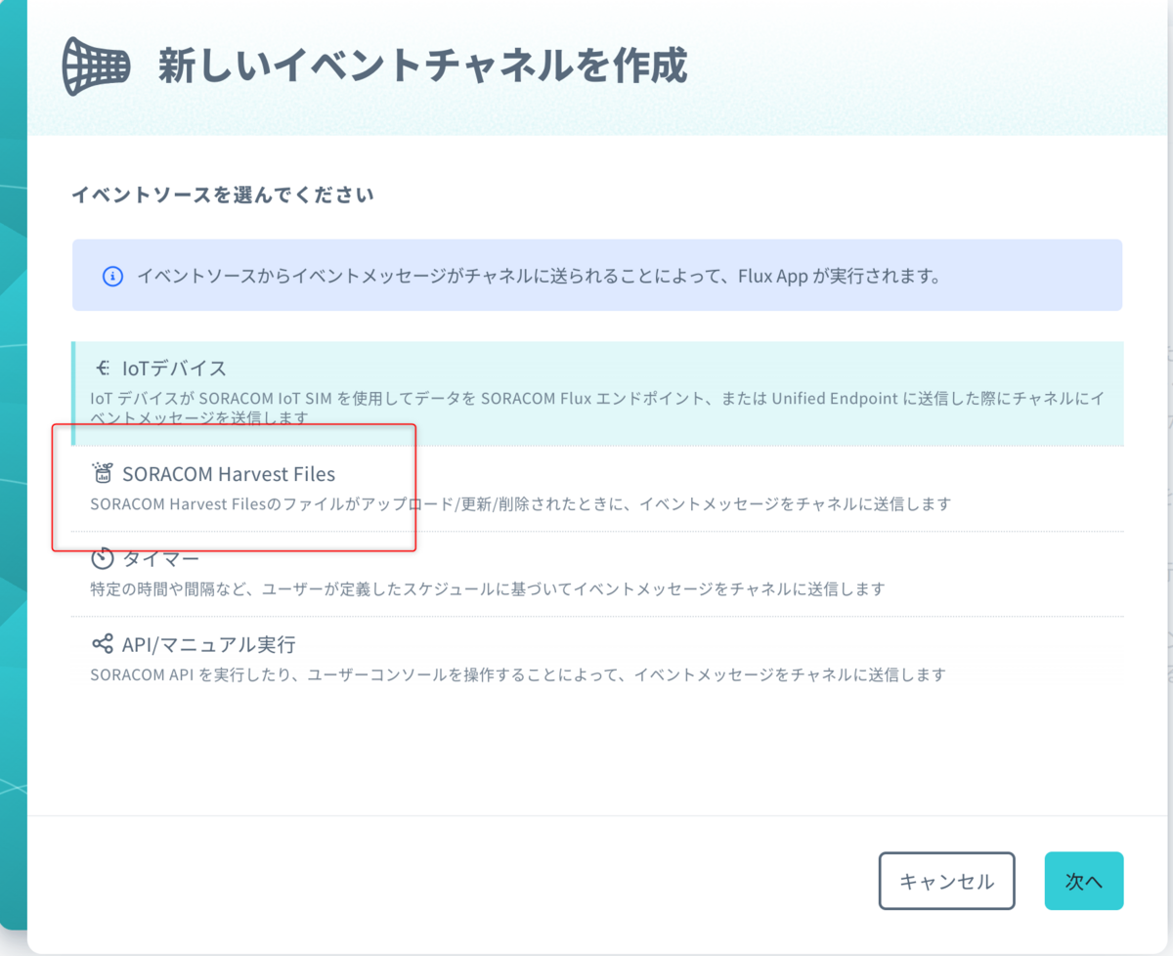The image size is (1173, 956).
Task: Click the 新しいイベントチャネルを作成 title
Action: coord(422,66)
